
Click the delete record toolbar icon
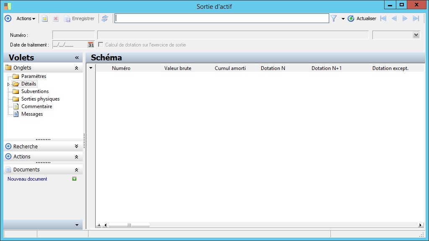click(56, 18)
